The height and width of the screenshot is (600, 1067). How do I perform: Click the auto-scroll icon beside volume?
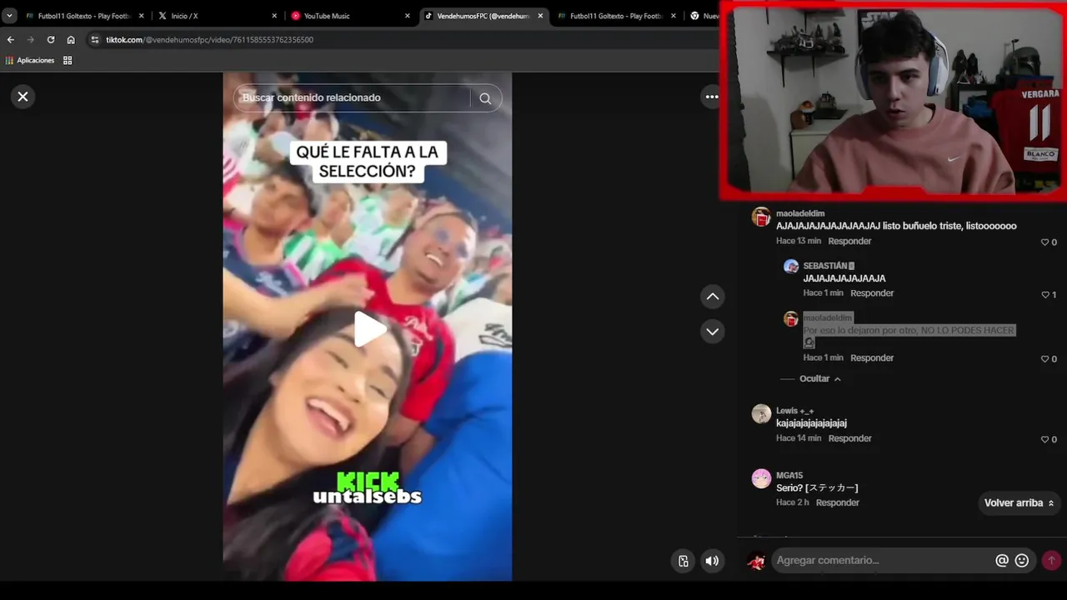(x=684, y=561)
